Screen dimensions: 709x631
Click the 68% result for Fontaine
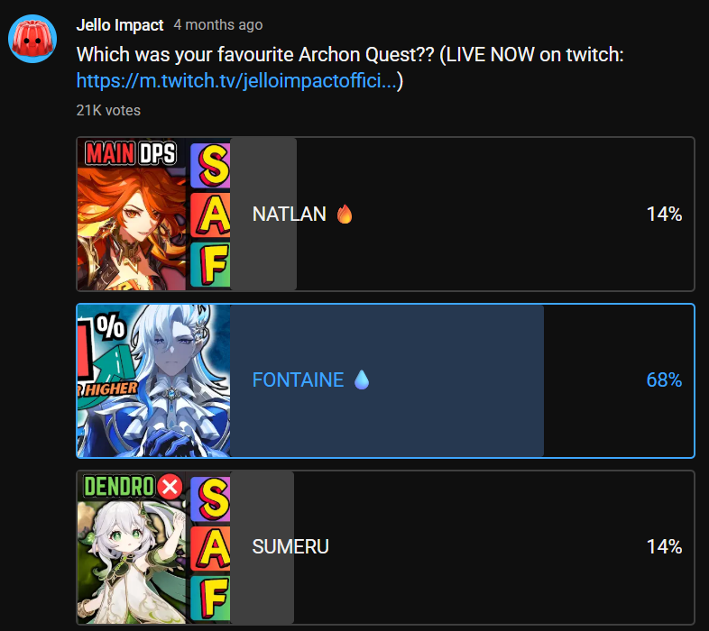664,380
